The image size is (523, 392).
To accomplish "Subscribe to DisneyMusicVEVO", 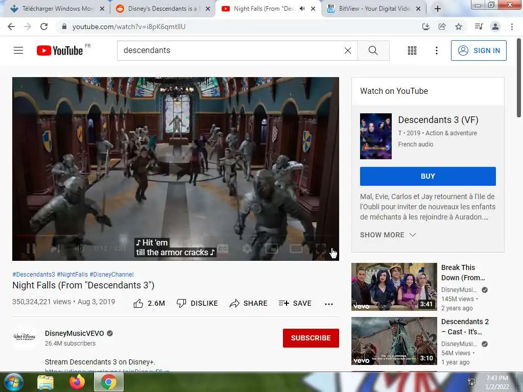I will (x=311, y=338).
